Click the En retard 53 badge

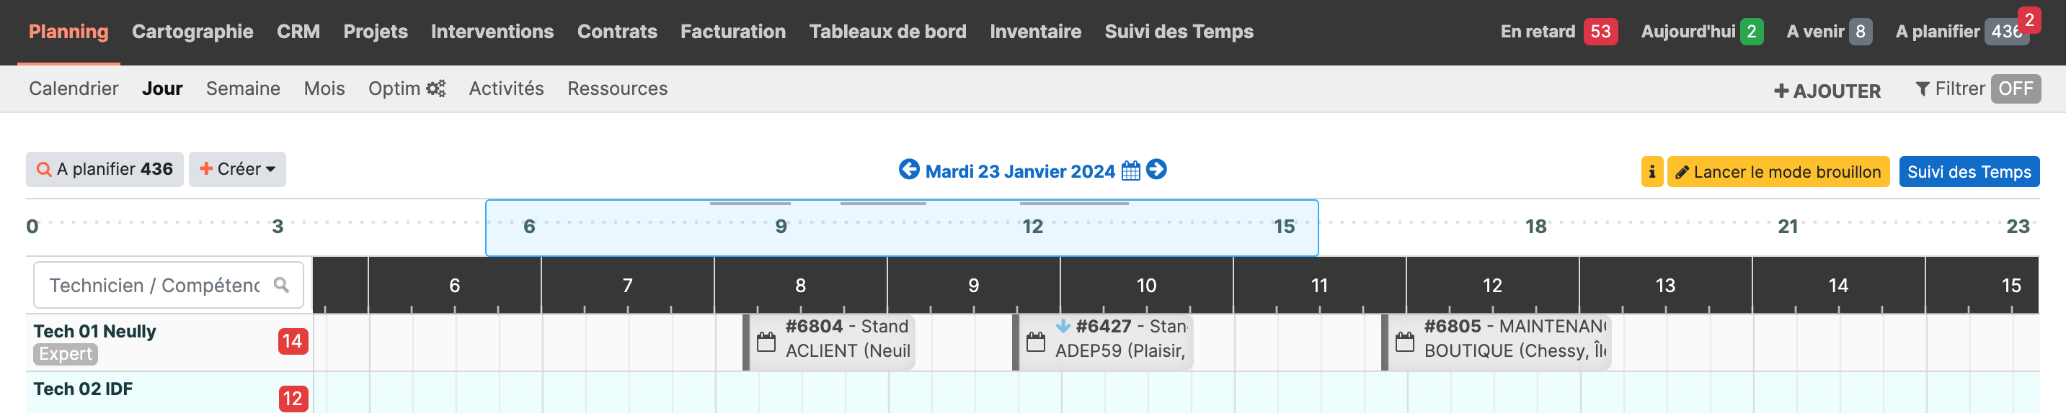click(x=1559, y=31)
